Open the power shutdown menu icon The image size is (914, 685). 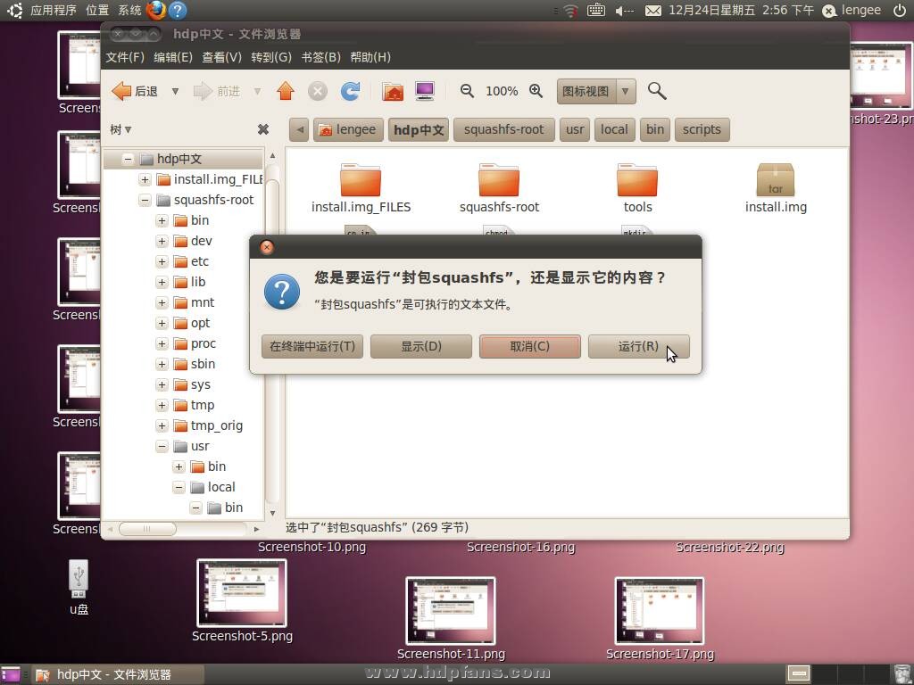click(900, 10)
